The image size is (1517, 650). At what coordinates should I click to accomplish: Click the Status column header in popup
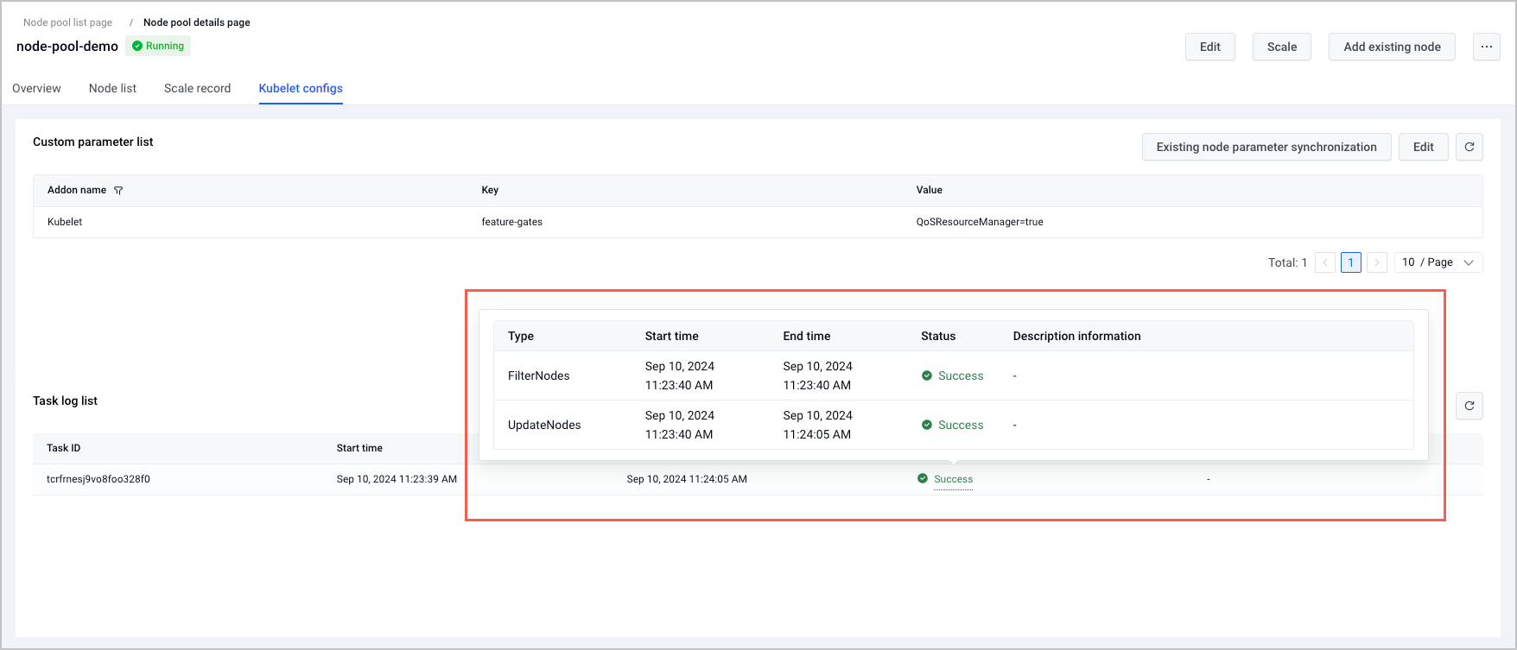tap(938, 336)
